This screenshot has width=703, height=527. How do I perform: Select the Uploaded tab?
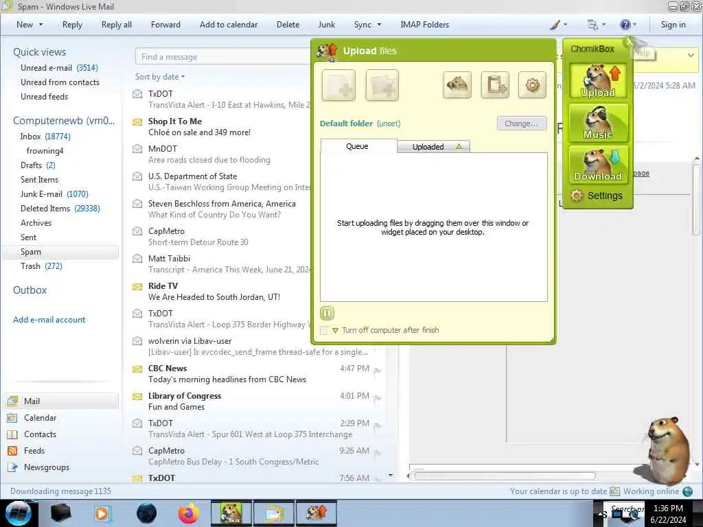tap(434, 147)
